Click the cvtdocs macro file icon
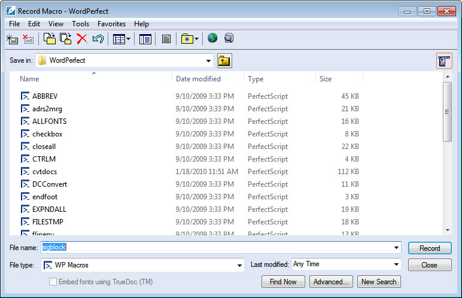Image resolution: width=462 pixels, height=298 pixels. pyautogui.click(x=25, y=172)
